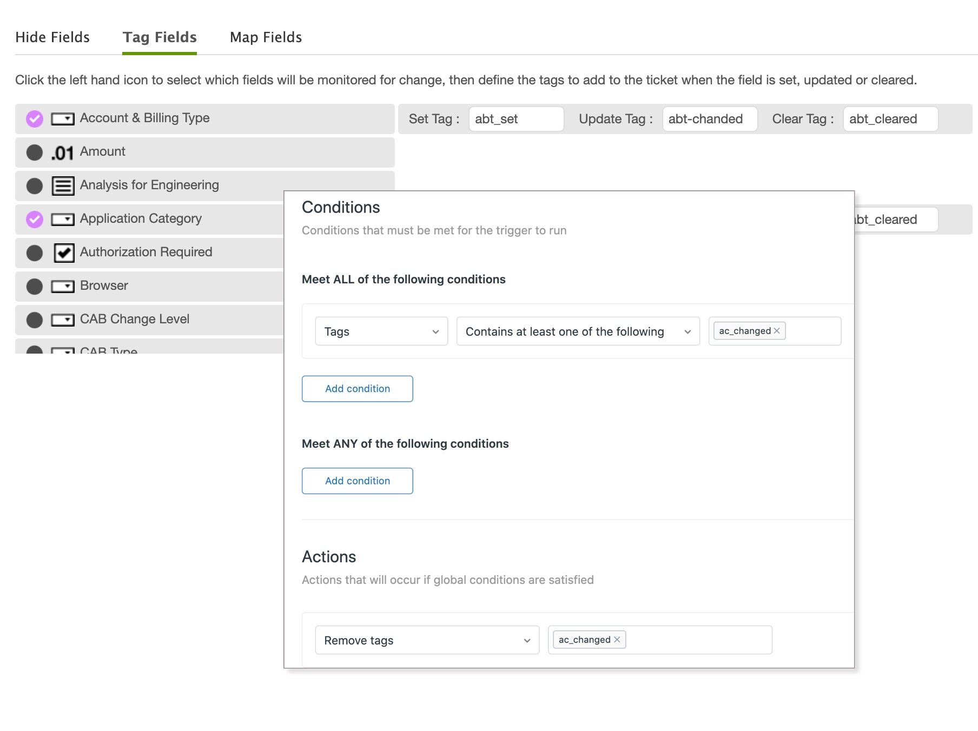Enable monitoring for Authorization Required
Image resolution: width=978 pixels, height=731 pixels.
point(35,253)
